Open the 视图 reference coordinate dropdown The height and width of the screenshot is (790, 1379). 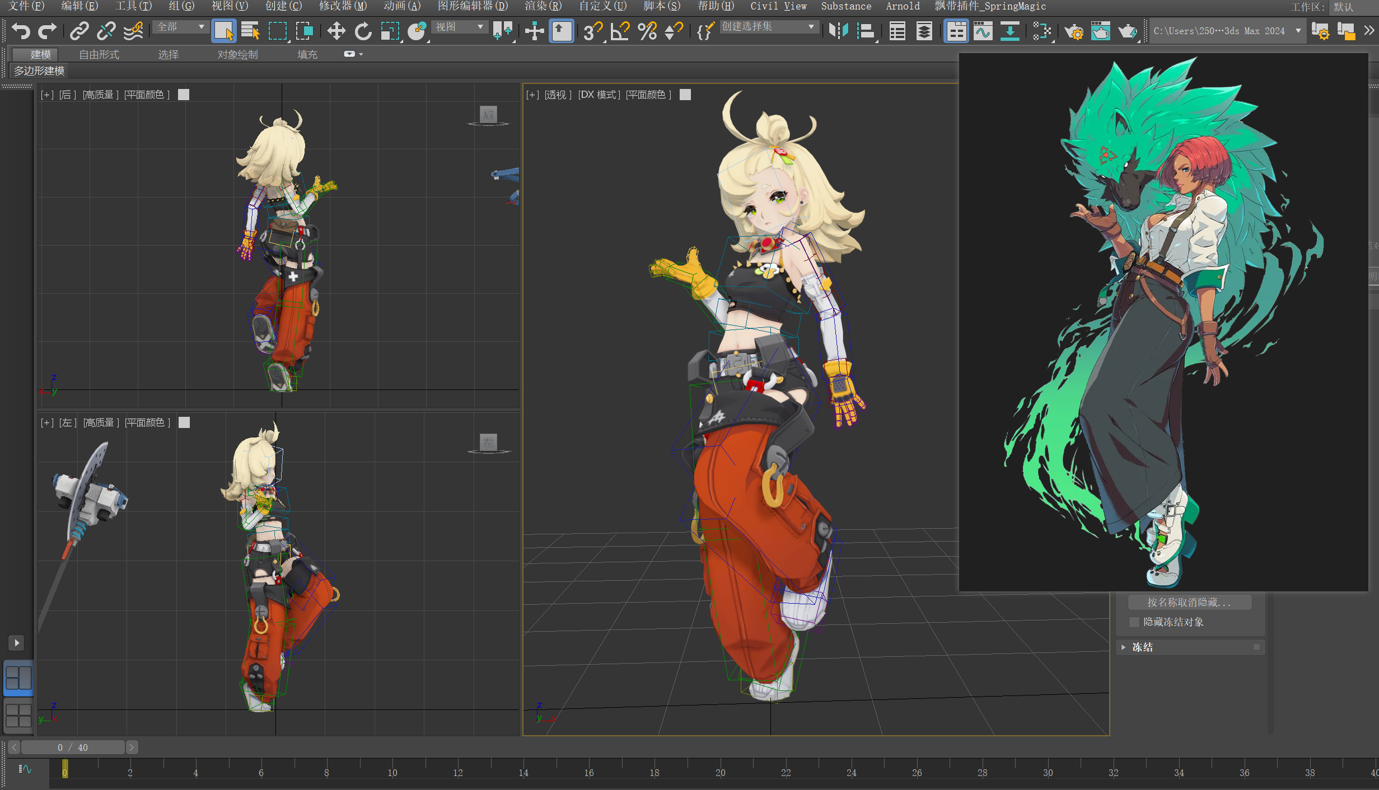(460, 27)
